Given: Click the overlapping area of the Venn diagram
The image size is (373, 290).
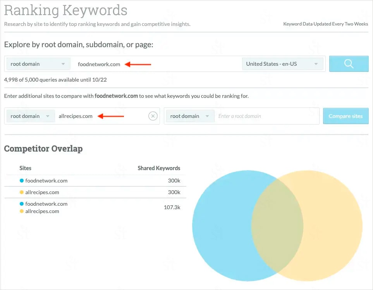Looking at the screenshot, I should (x=277, y=226).
